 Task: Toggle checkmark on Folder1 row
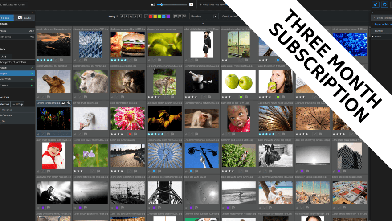[x=32, y=68]
